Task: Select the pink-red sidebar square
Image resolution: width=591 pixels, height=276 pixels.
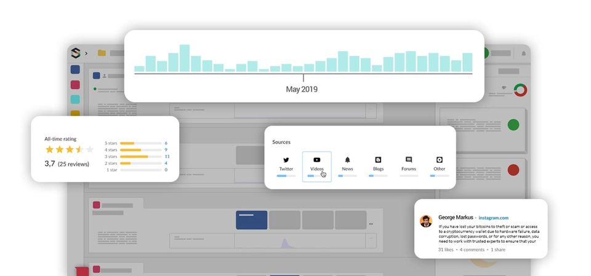Action: pos(75,85)
